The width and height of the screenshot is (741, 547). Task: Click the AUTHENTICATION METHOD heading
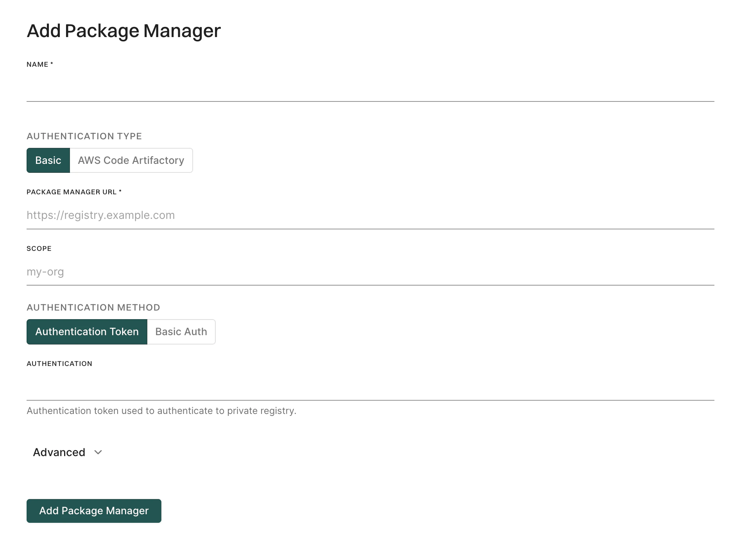[93, 307]
